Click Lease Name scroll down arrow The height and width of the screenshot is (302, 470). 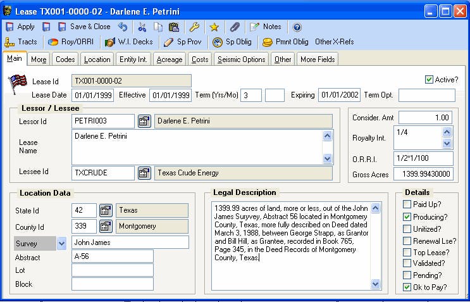tap(327, 158)
